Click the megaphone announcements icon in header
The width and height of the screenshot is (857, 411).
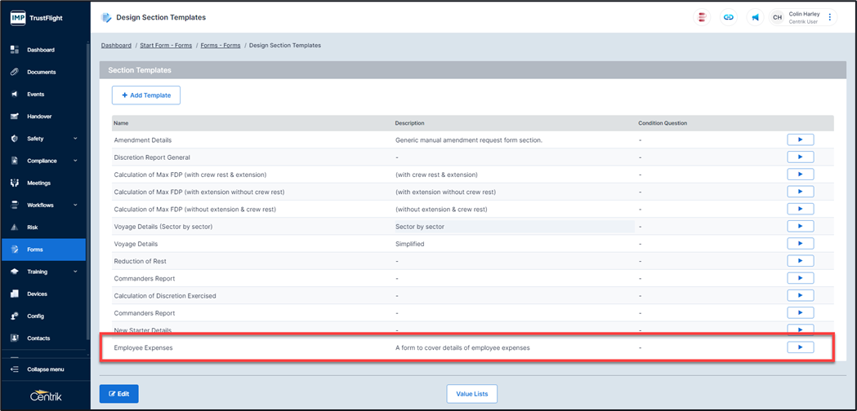click(x=755, y=17)
